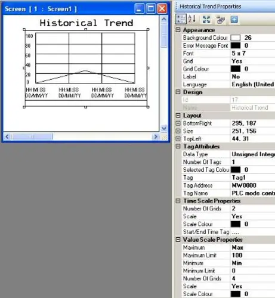The image size is (275, 298).
Task: Click the Minimum value Min
Action: (237, 263)
